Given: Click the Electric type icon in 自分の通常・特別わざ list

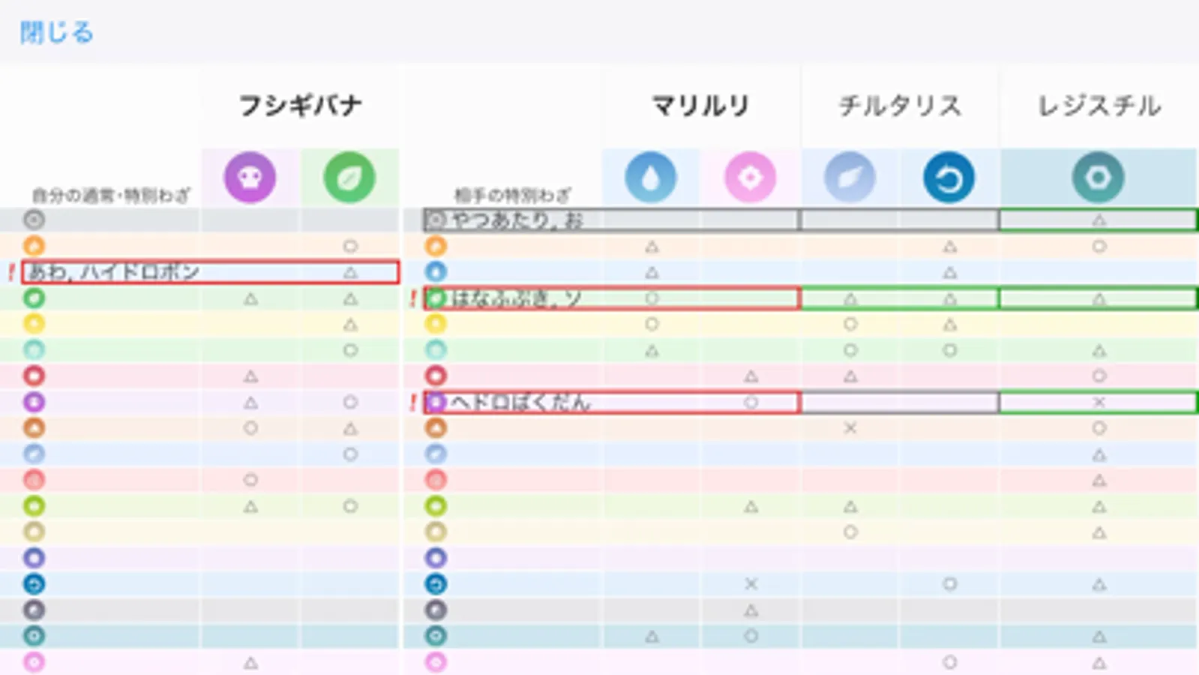Looking at the screenshot, I should pos(34,324).
